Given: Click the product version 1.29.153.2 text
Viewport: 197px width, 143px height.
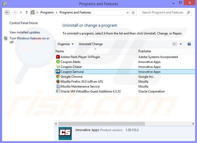Looking at the screenshot, I should [x=132, y=130].
